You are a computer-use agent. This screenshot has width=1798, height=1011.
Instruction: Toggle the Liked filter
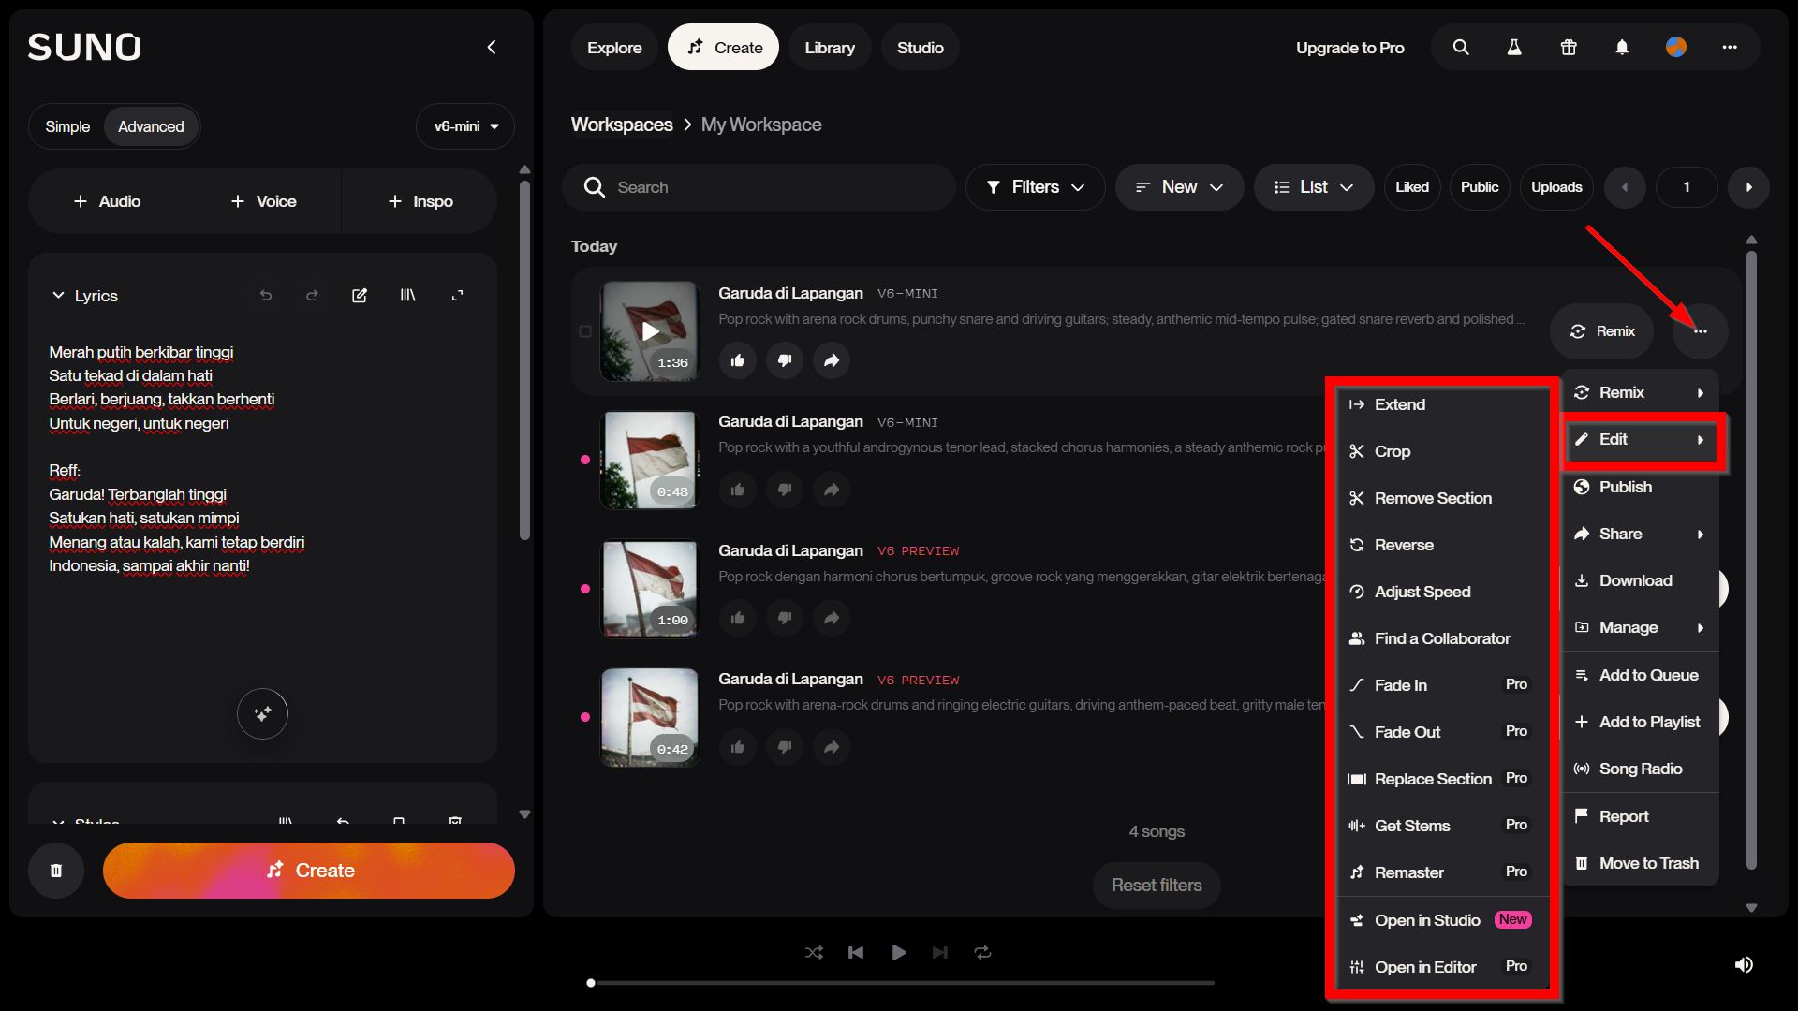tap(1412, 187)
